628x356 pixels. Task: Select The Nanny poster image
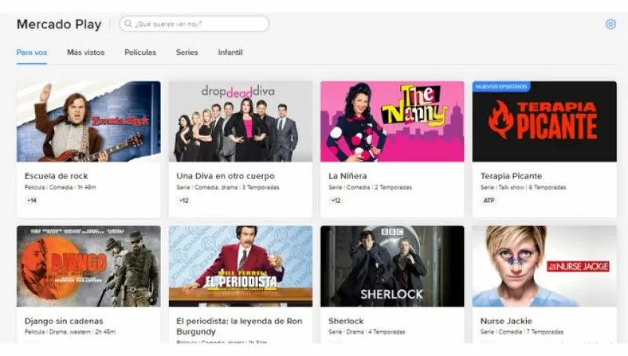tap(392, 121)
